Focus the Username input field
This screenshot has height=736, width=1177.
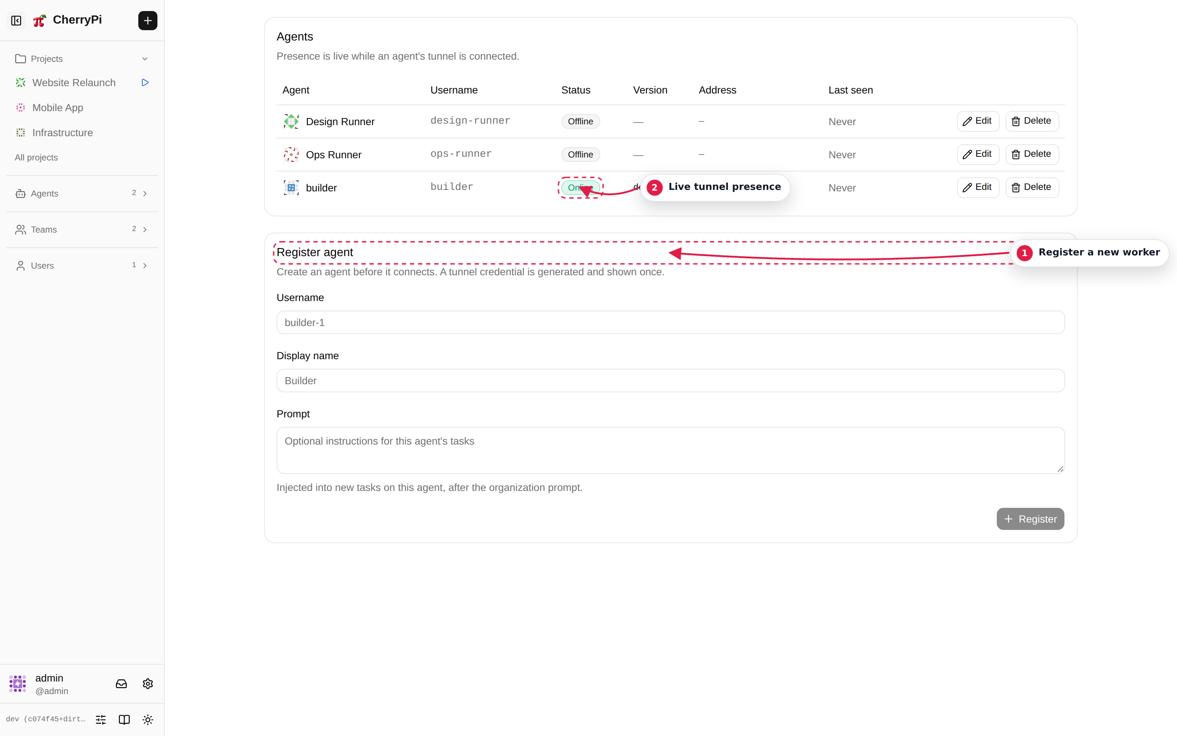(x=670, y=322)
